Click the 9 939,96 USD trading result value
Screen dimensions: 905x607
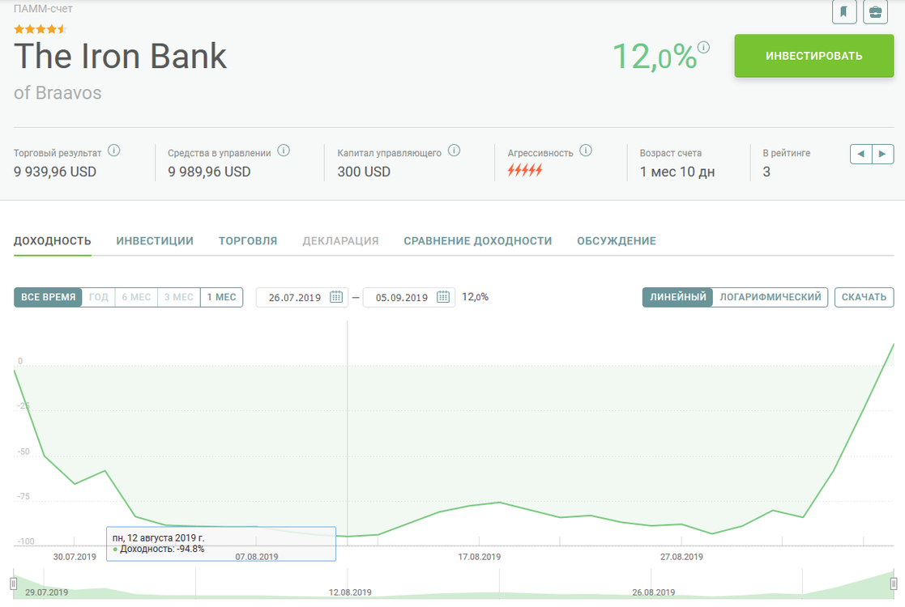(55, 172)
